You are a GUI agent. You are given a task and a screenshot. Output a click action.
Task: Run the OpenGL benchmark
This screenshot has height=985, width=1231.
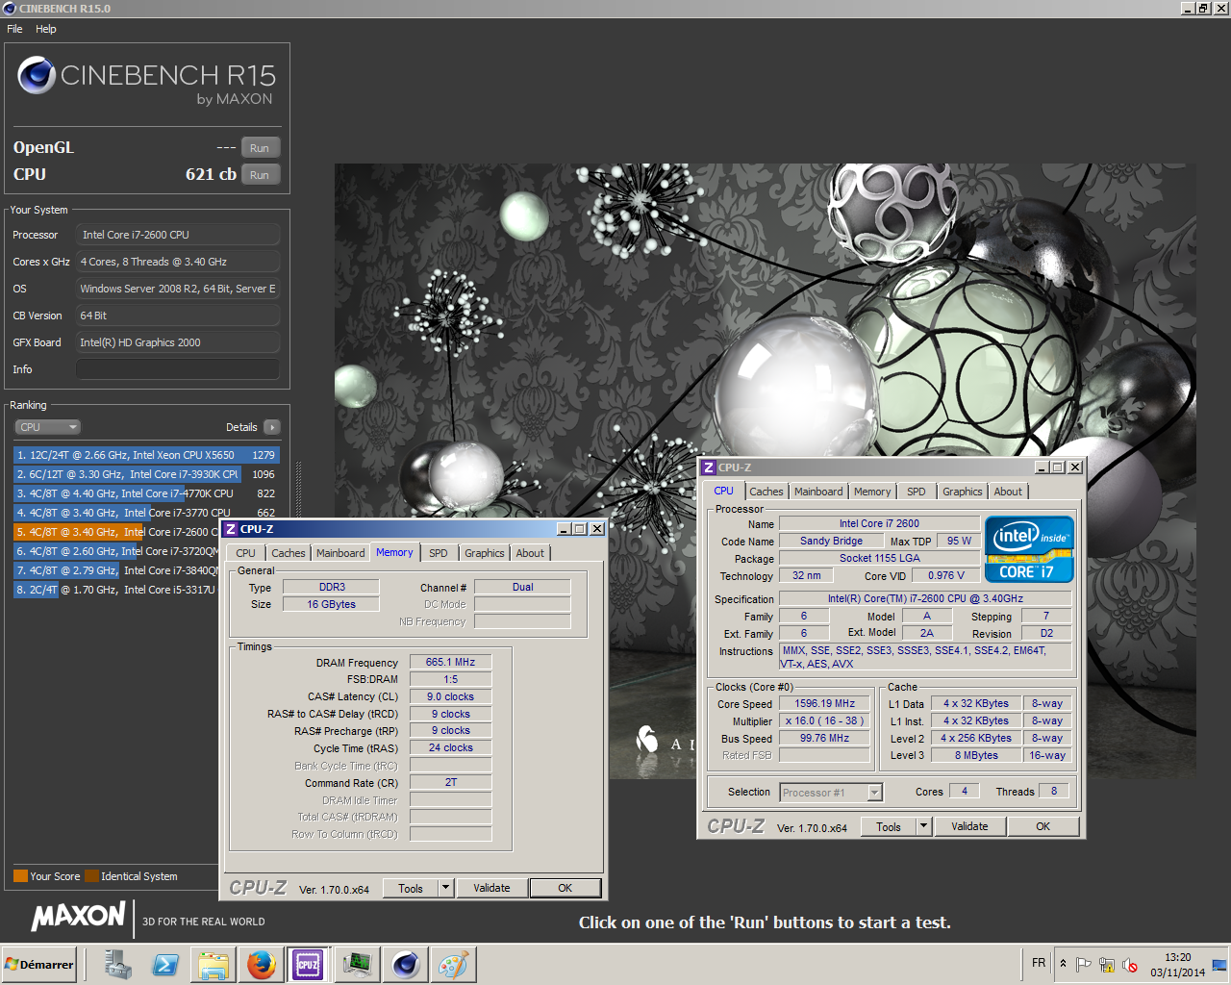tap(260, 148)
